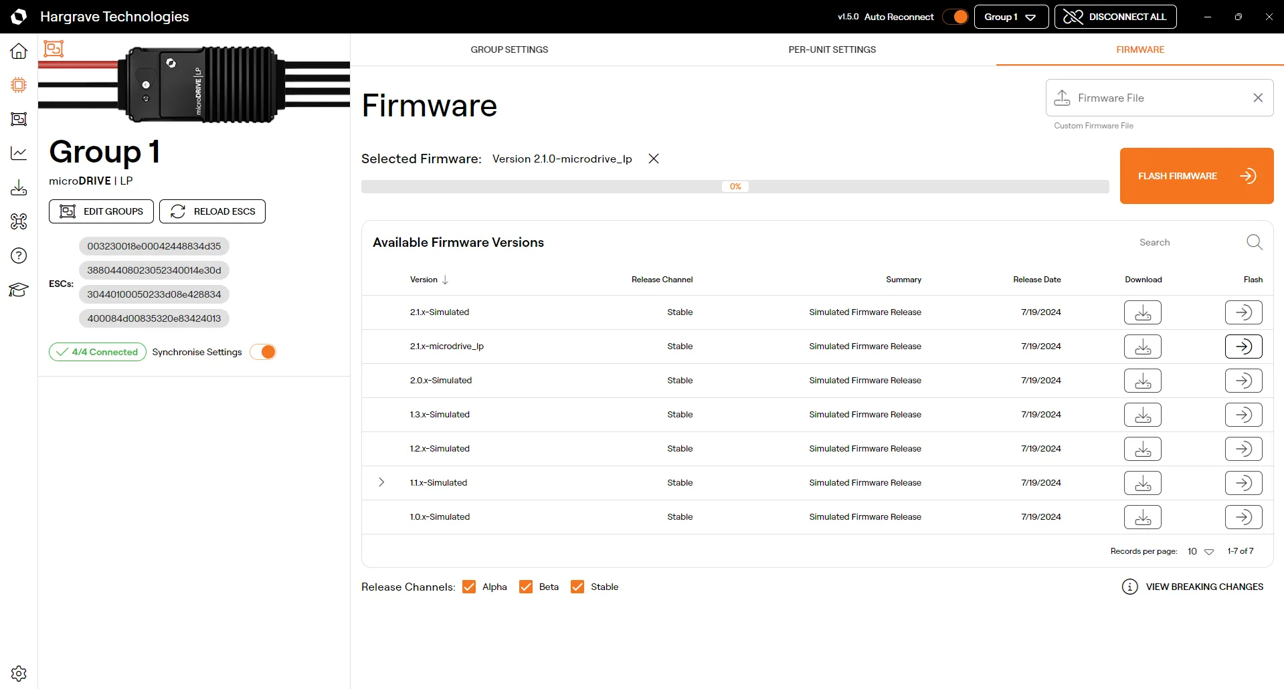
Task: Open the records per page dropdown
Action: point(1201,551)
